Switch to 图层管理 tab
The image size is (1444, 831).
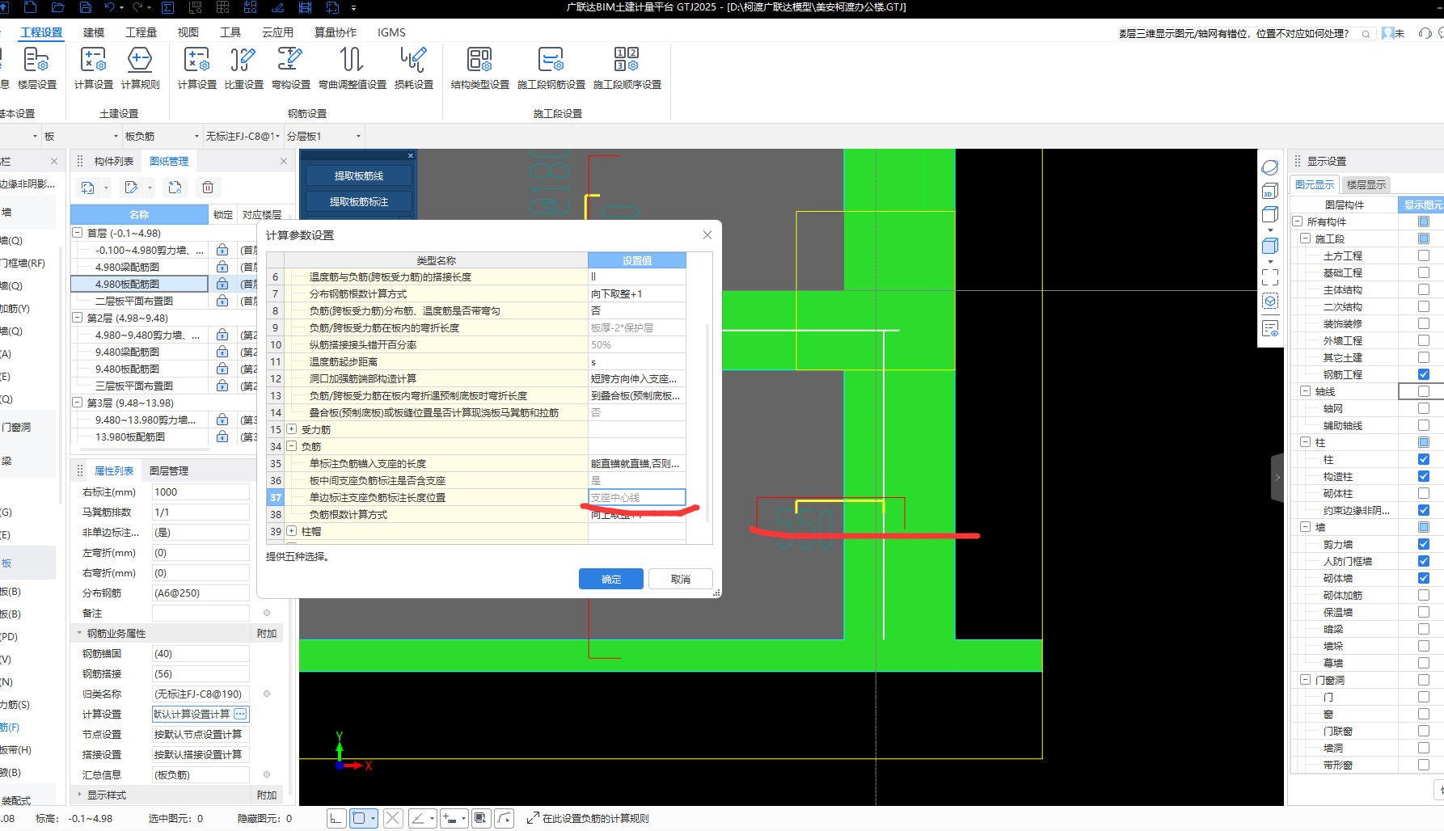169,470
